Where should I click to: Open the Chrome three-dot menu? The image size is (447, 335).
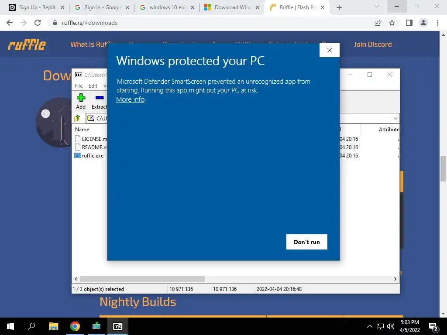click(437, 23)
